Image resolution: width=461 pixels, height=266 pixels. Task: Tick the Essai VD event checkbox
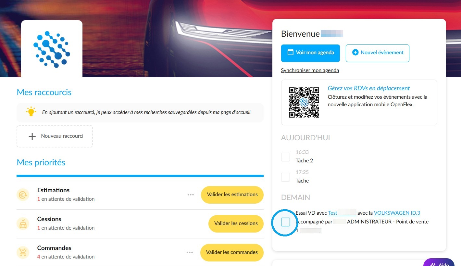(x=285, y=222)
